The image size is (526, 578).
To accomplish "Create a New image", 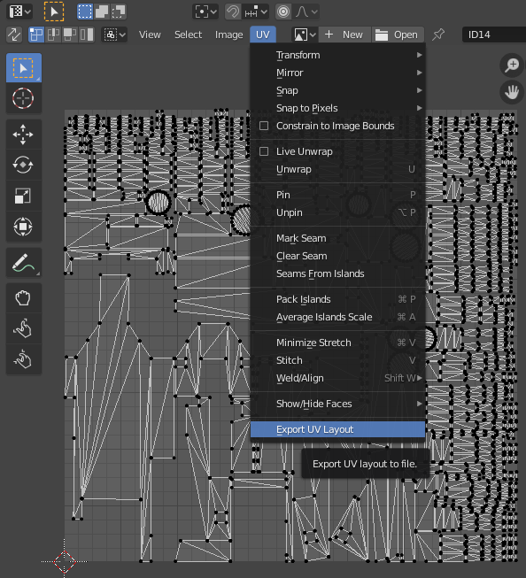I will click(x=344, y=35).
